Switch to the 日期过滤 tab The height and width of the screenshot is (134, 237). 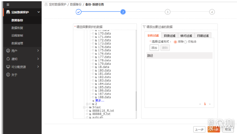point(203,35)
